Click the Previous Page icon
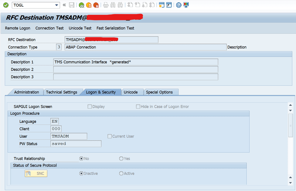 coord(138,5)
